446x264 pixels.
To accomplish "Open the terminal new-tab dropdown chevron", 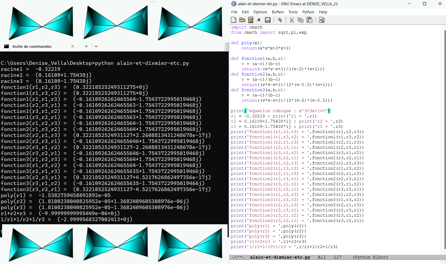I will point(96,46).
